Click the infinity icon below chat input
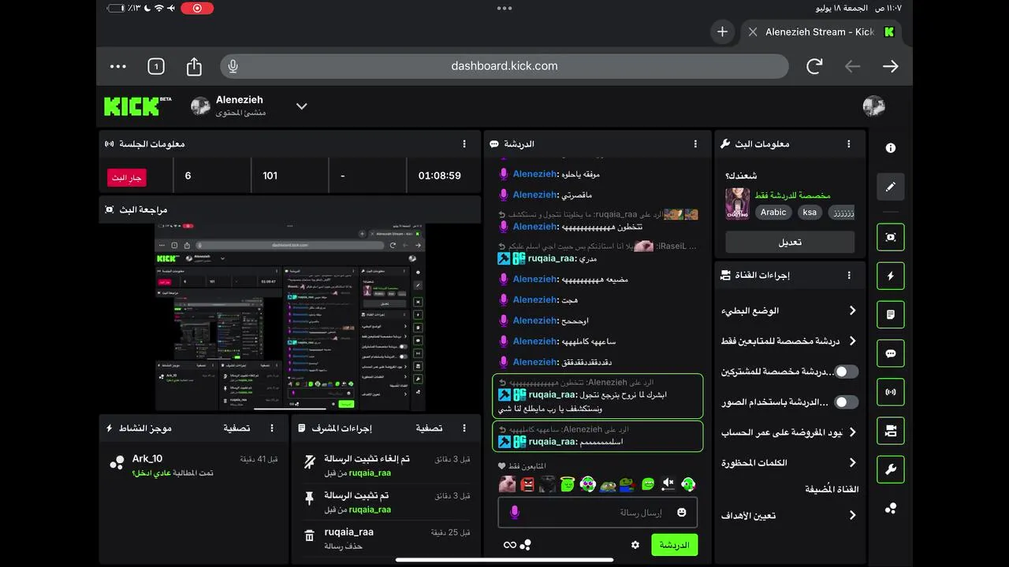The width and height of the screenshot is (1009, 567). [509, 545]
